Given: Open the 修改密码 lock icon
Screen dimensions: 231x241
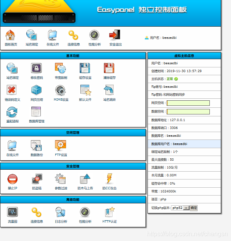Looking at the screenshot, I should coord(36,68).
